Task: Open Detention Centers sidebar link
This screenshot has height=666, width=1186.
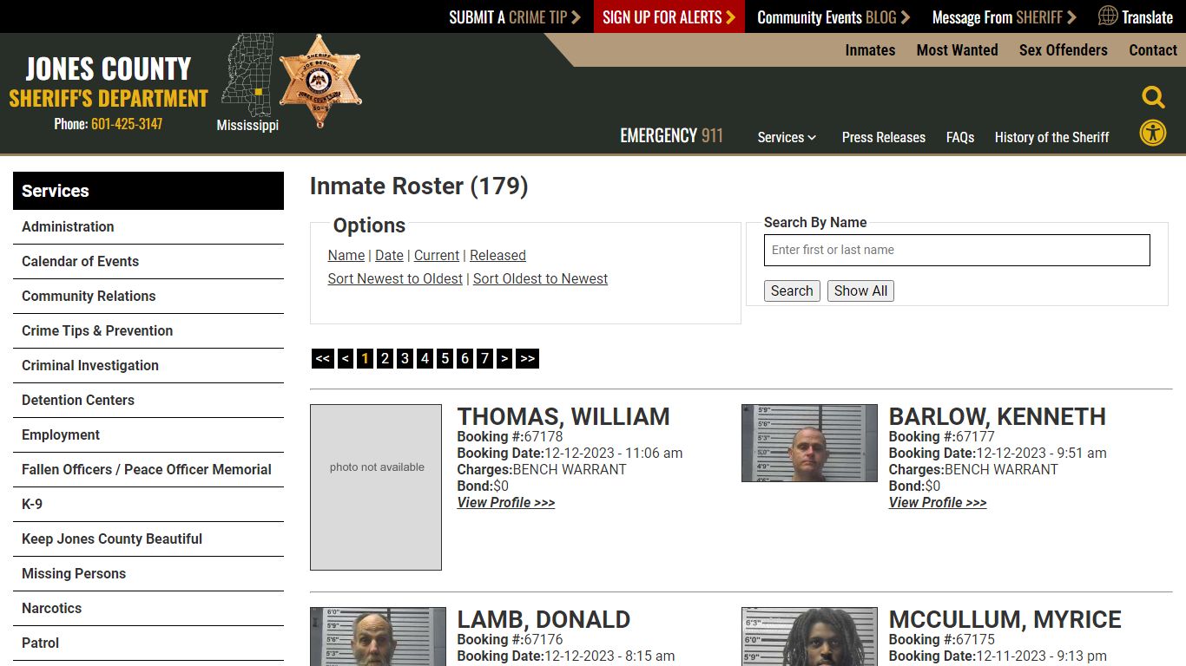Action: pyautogui.click(x=148, y=401)
